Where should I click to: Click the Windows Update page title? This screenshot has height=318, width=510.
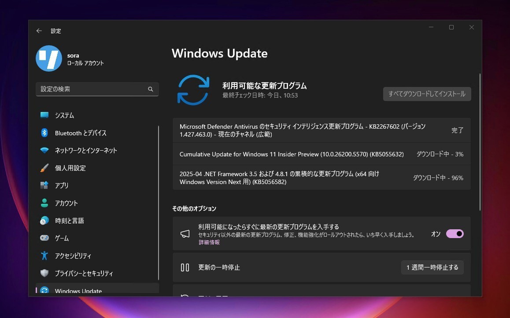[220, 53]
